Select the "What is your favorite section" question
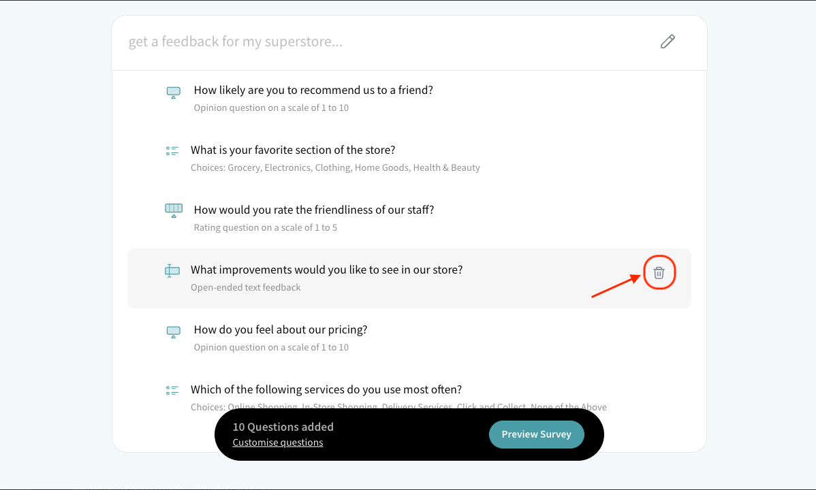The width and height of the screenshot is (816, 490). click(293, 150)
